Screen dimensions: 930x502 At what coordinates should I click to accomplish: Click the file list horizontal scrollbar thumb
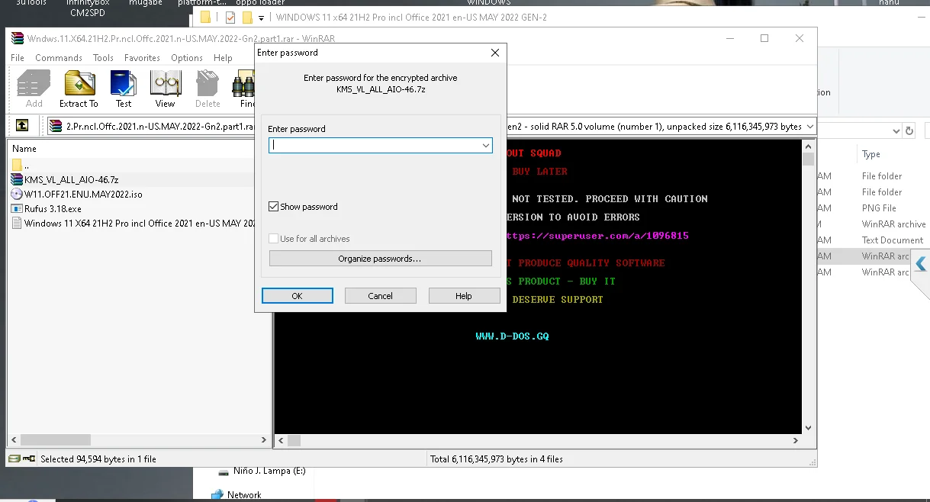pos(55,440)
